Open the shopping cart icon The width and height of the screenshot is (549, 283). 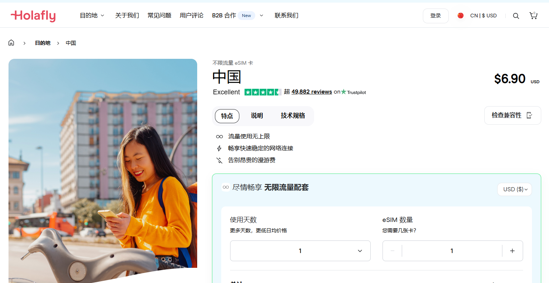coord(533,16)
